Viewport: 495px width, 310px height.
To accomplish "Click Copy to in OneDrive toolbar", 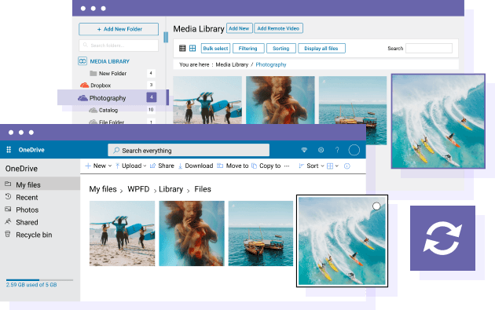I will tap(266, 166).
